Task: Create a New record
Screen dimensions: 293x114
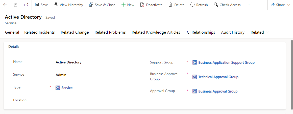Action: [x=128, y=5]
